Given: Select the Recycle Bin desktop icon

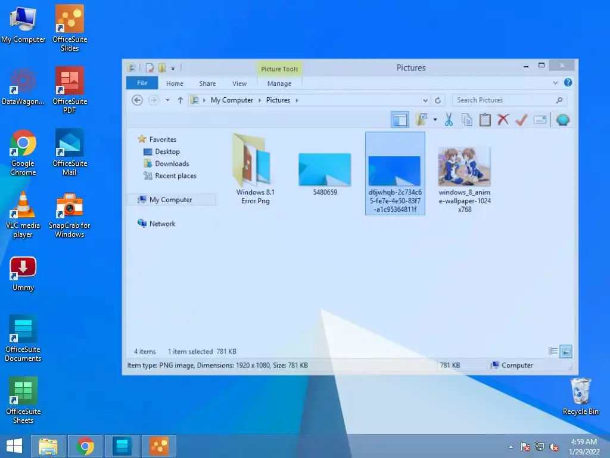Looking at the screenshot, I should click(x=580, y=397).
